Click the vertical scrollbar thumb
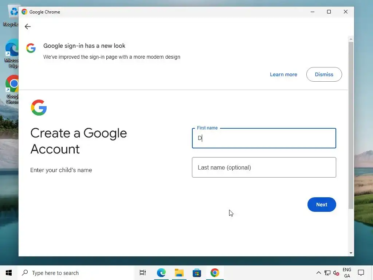The image size is (373, 280). 351,125
